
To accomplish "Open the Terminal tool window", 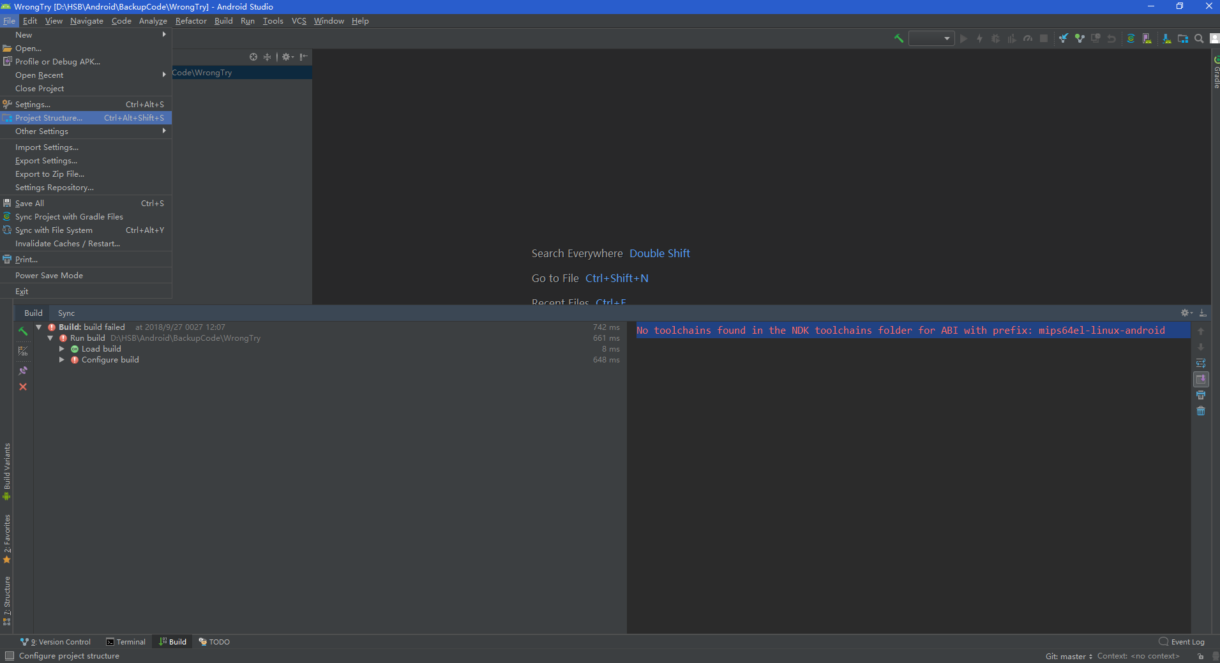I will [126, 642].
